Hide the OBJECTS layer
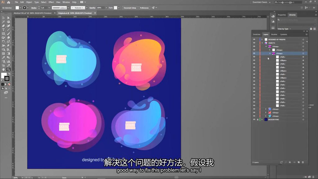 click(254, 43)
